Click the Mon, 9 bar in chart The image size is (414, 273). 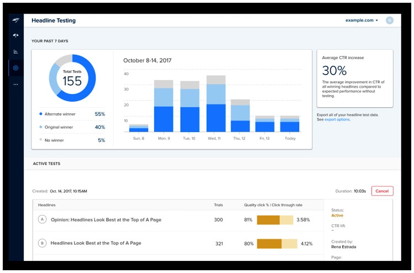tap(163, 106)
